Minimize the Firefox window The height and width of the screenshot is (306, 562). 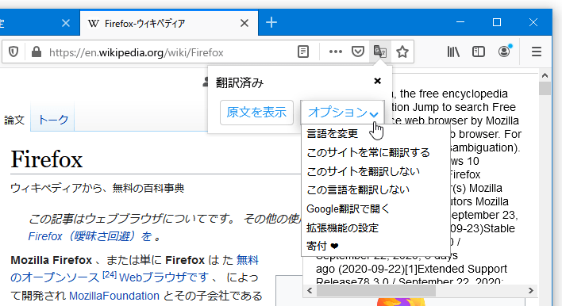[460, 22]
